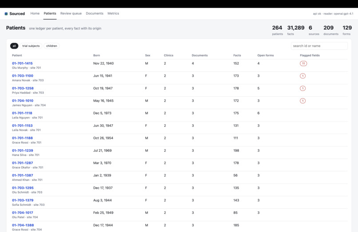Click the 129 forms stat
This screenshot has height=232, width=358.
[x=347, y=30]
